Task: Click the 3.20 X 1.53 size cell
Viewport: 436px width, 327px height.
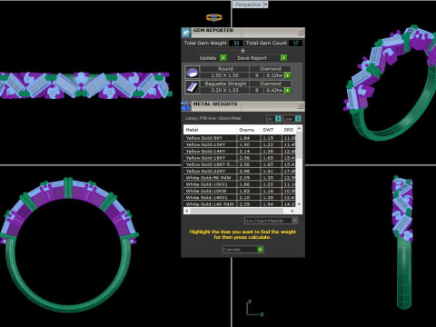Action: point(224,90)
